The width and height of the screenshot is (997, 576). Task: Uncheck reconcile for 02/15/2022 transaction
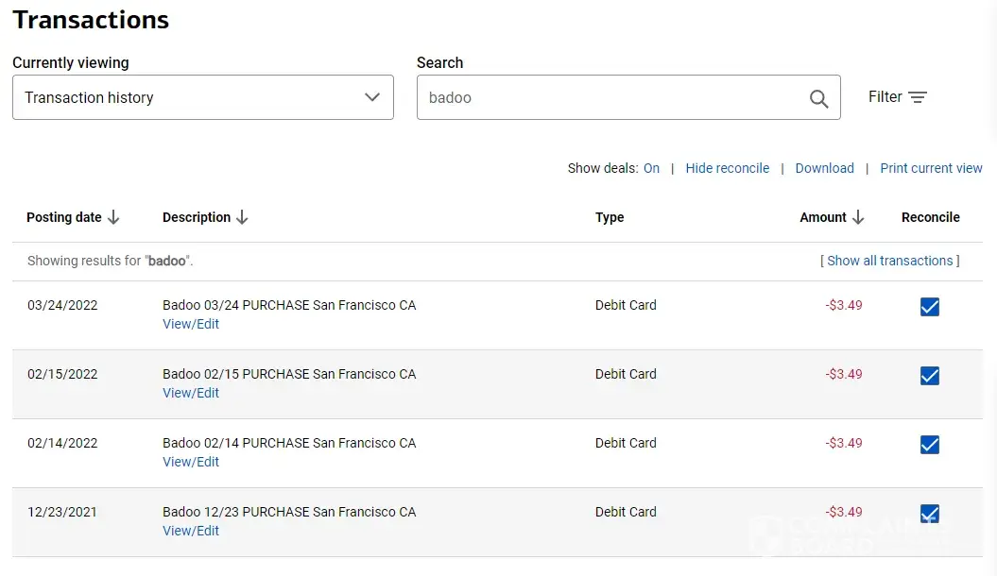(930, 376)
